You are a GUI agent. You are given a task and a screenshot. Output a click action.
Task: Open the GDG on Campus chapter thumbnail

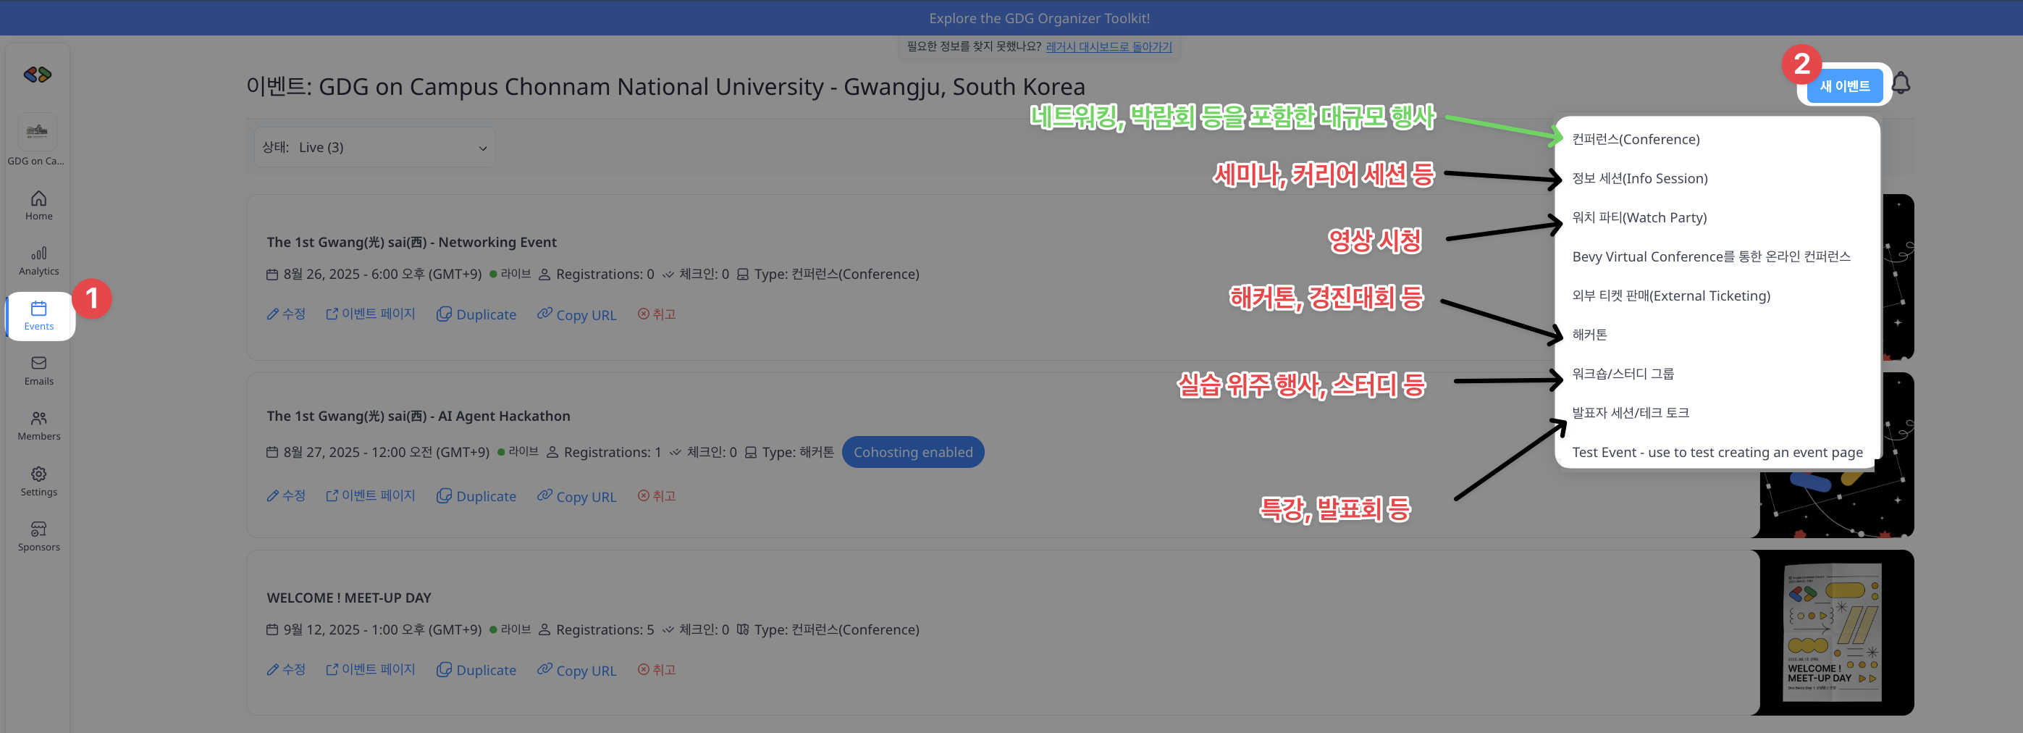[38, 131]
